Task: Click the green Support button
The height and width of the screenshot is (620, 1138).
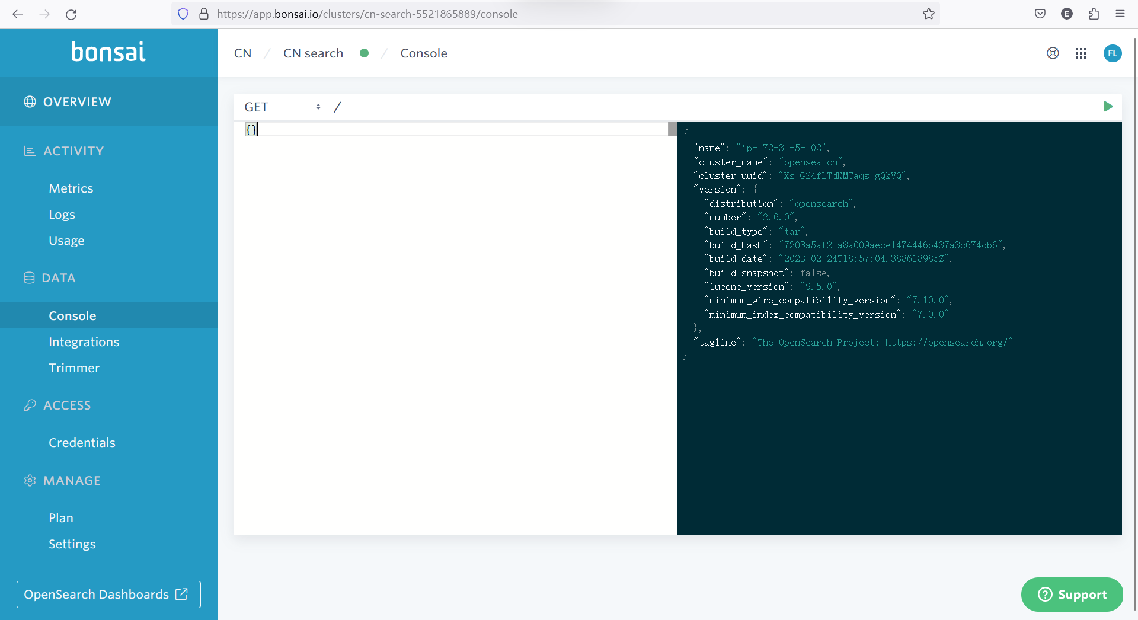Action: [1072, 595]
